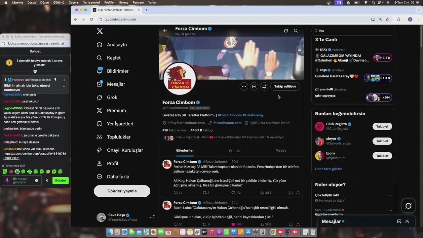Open pinned message options in Kick chat
423x238 pixels.
pyautogui.click(x=64, y=80)
